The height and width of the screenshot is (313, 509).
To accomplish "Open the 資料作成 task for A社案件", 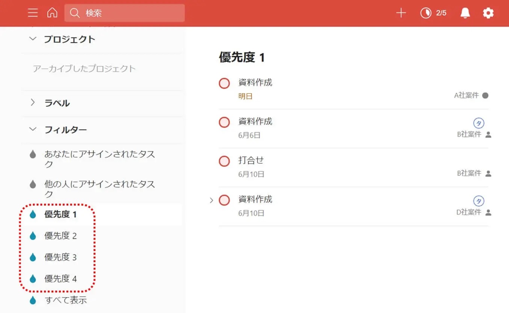I will coord(255,82).
